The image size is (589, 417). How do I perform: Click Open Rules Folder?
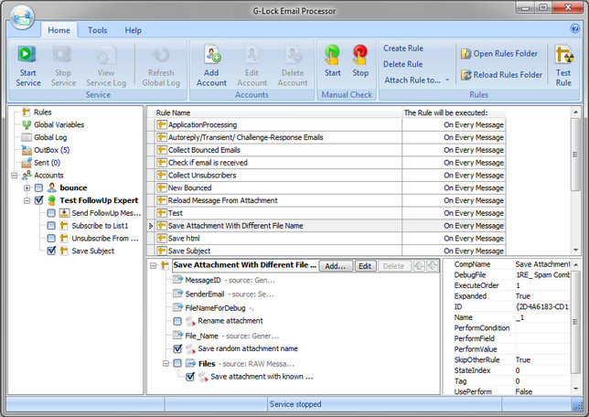[499, 54]
